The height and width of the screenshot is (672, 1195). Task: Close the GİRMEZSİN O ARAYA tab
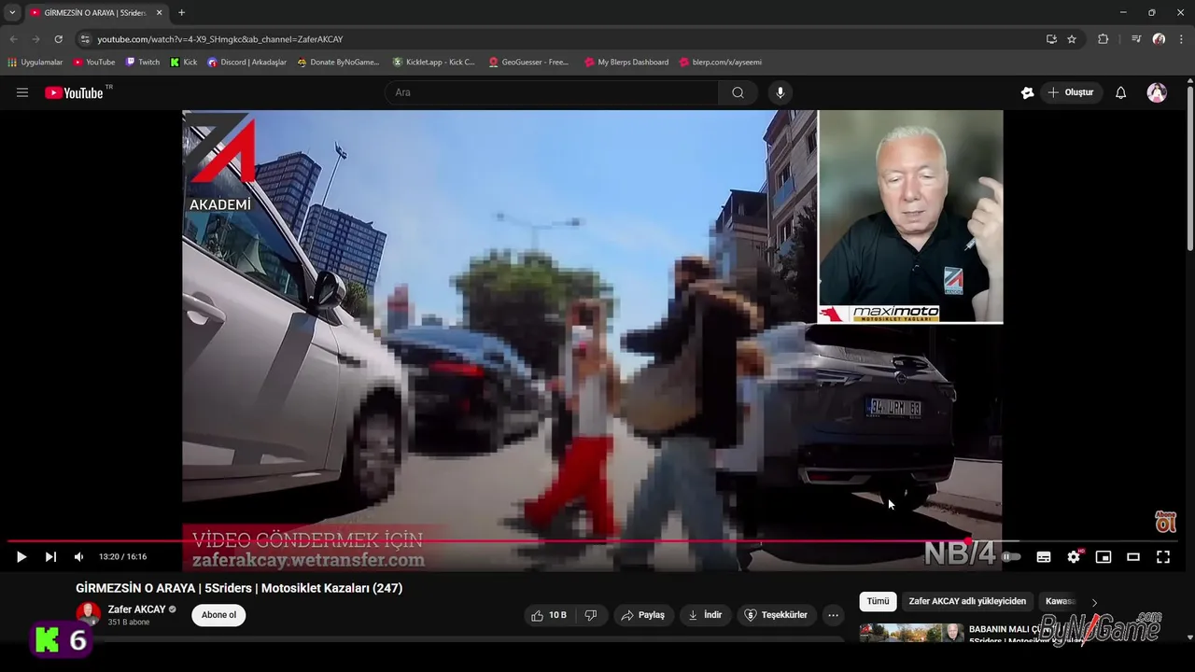tap(159, 12)
